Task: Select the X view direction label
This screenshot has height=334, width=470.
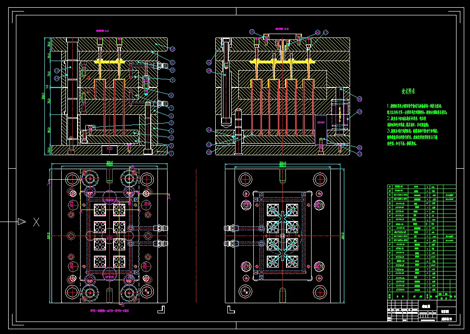Action: (36, 222)
